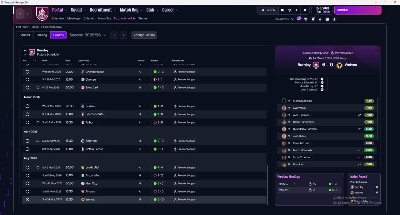Click the fixture list vertical scrollbar
Screen dimensions: 400x215
point(267,185)
